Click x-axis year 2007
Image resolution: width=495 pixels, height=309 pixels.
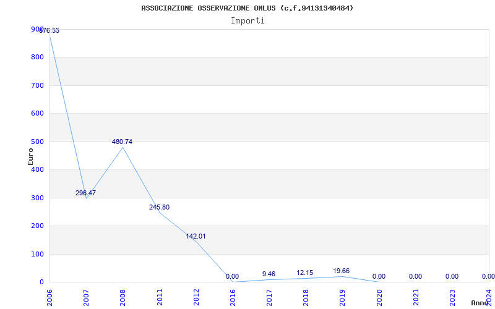86,297
